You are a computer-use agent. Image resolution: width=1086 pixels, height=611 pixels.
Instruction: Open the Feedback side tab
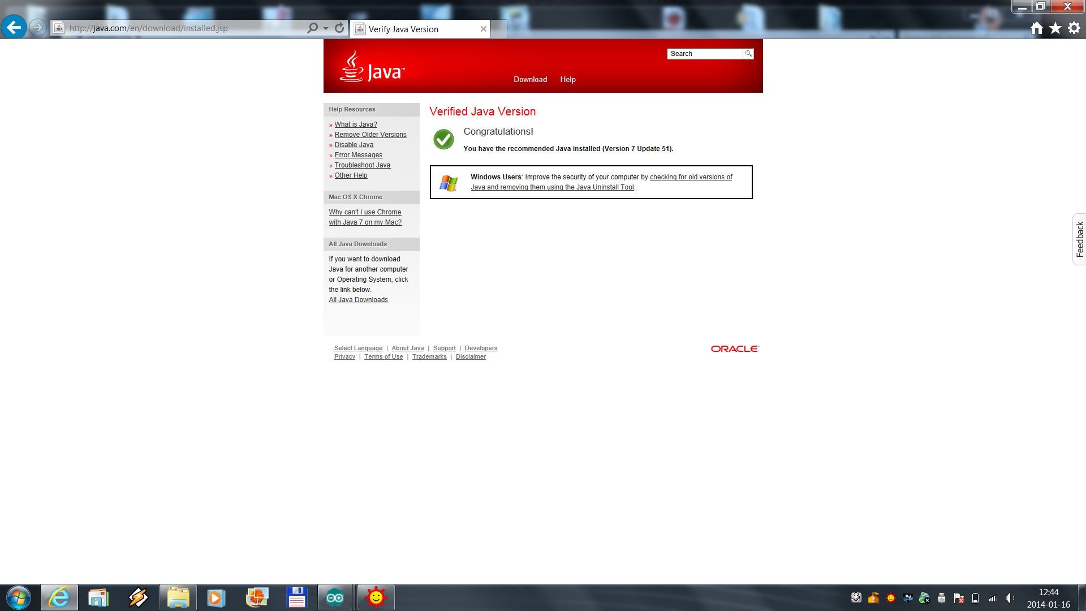click(x=1079, y=239)
